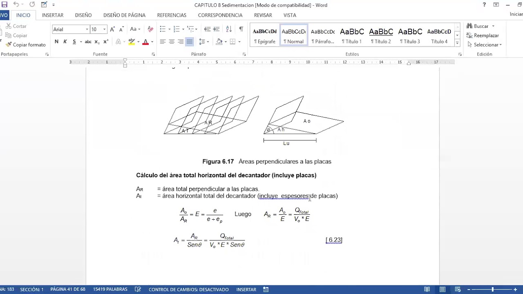Image resolution: width=523 pixels, height=294 pixels.
Task: Click the zoom slider handle in the status bar
Action: tap(492, 290)
